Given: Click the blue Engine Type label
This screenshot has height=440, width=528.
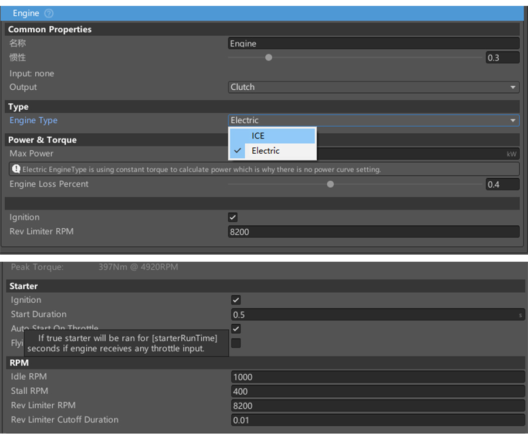Looking at the screenshot, I should 33,120.
